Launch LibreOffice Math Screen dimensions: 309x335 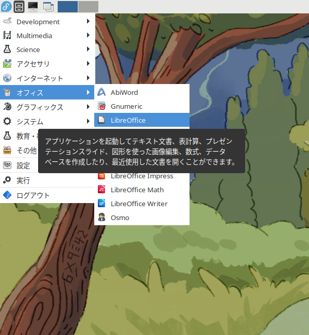coord(142,190)
